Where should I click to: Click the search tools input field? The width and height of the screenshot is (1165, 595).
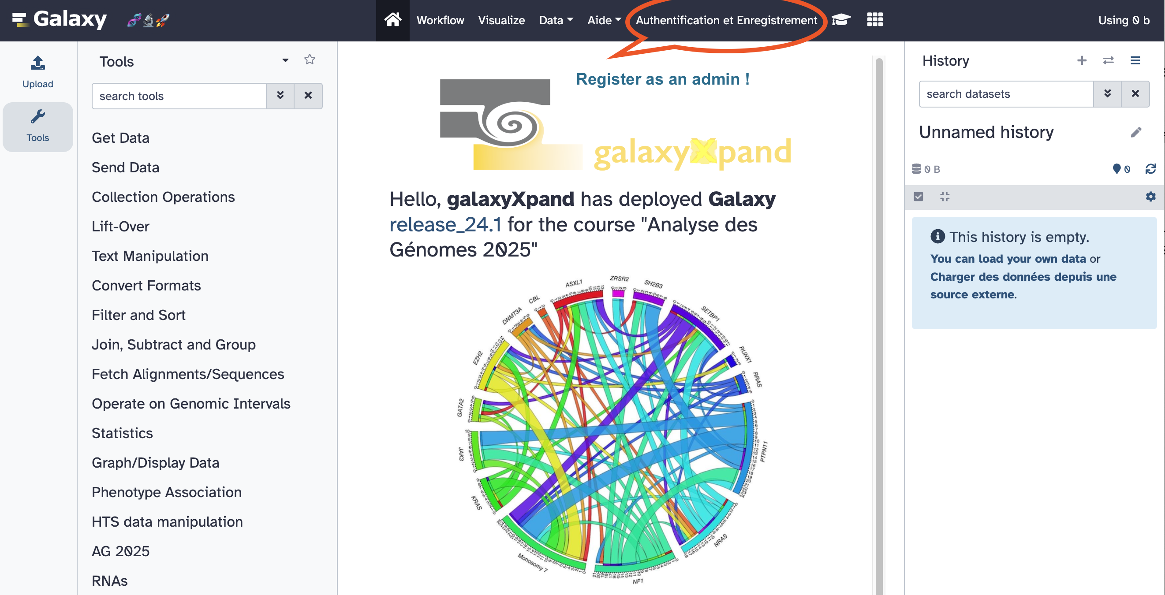coord(179,96)
